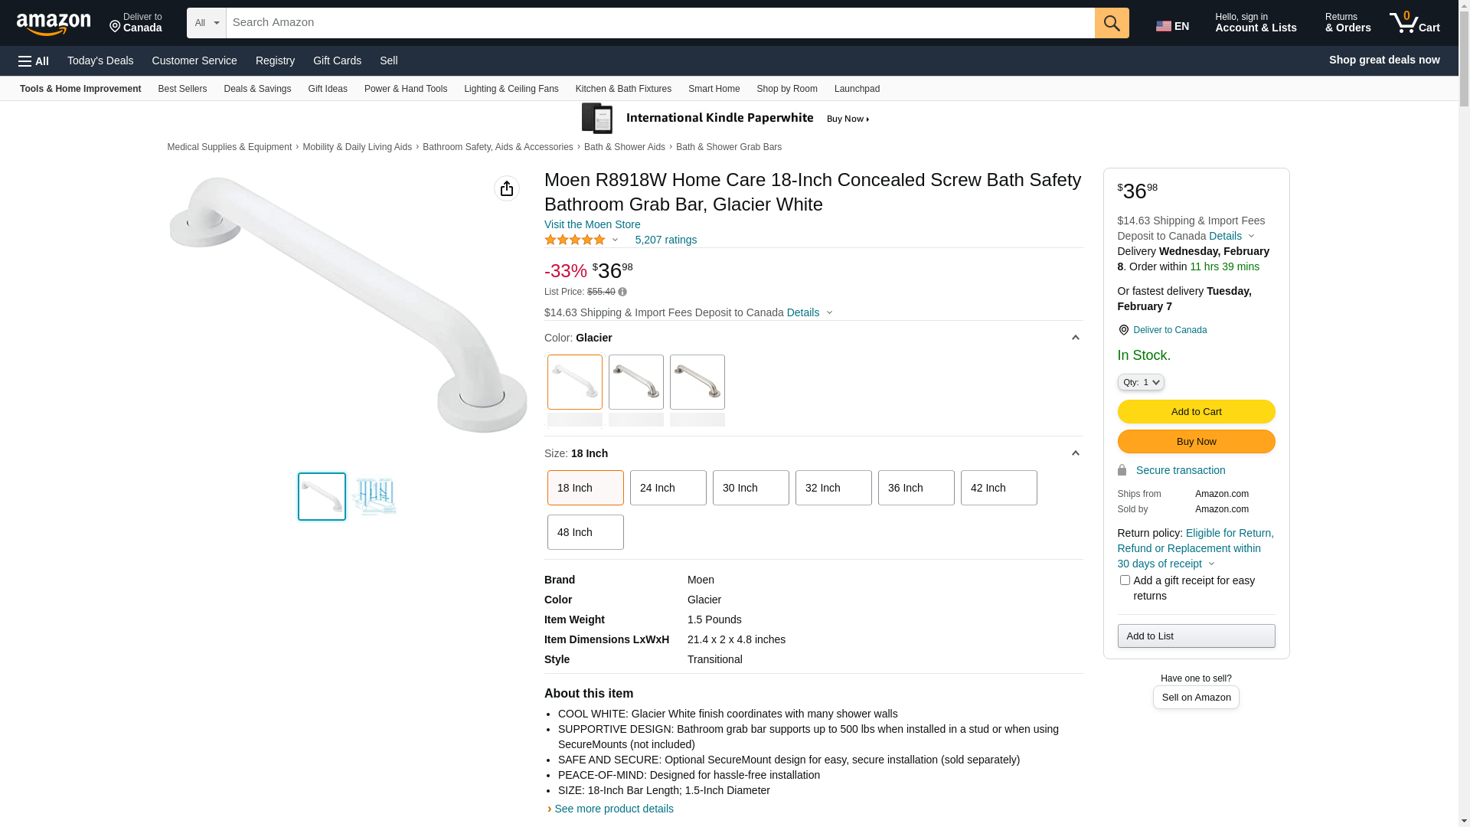Open the Best Sellers tab
This screenshot has width=1470, height=827.
(182, 89)
